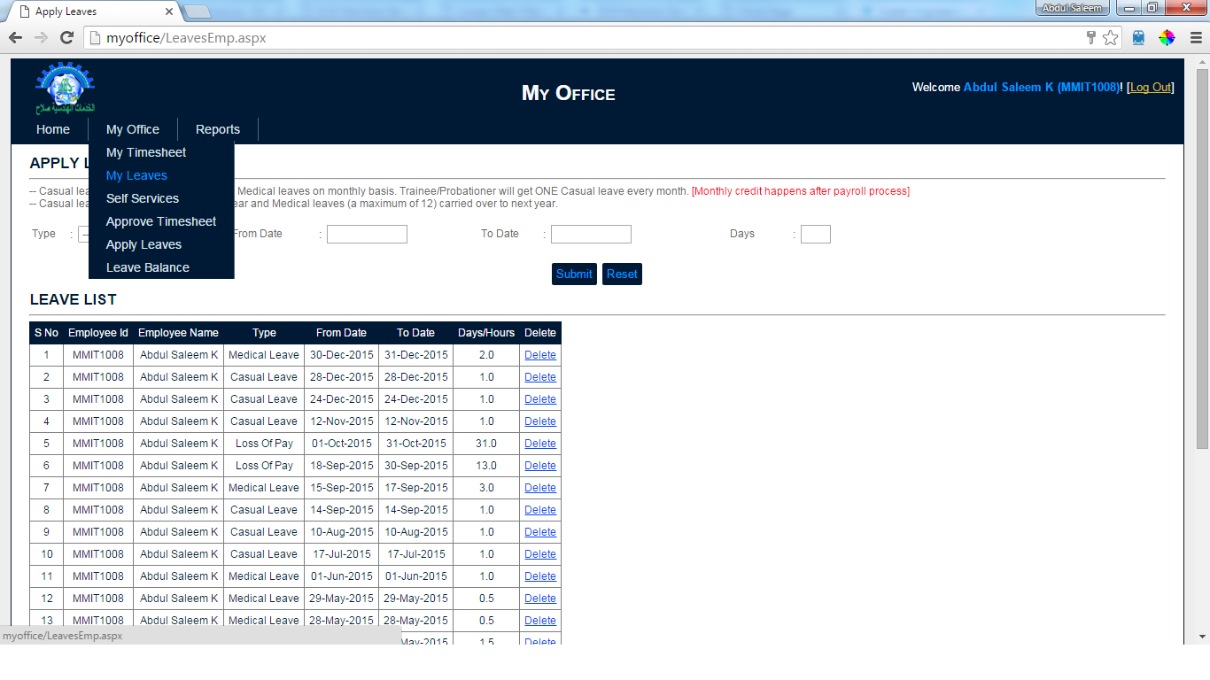The height and width of the screenshot is (680, 1210).
Task: Click the '31.0' days cell
Action: pos(486,444)
